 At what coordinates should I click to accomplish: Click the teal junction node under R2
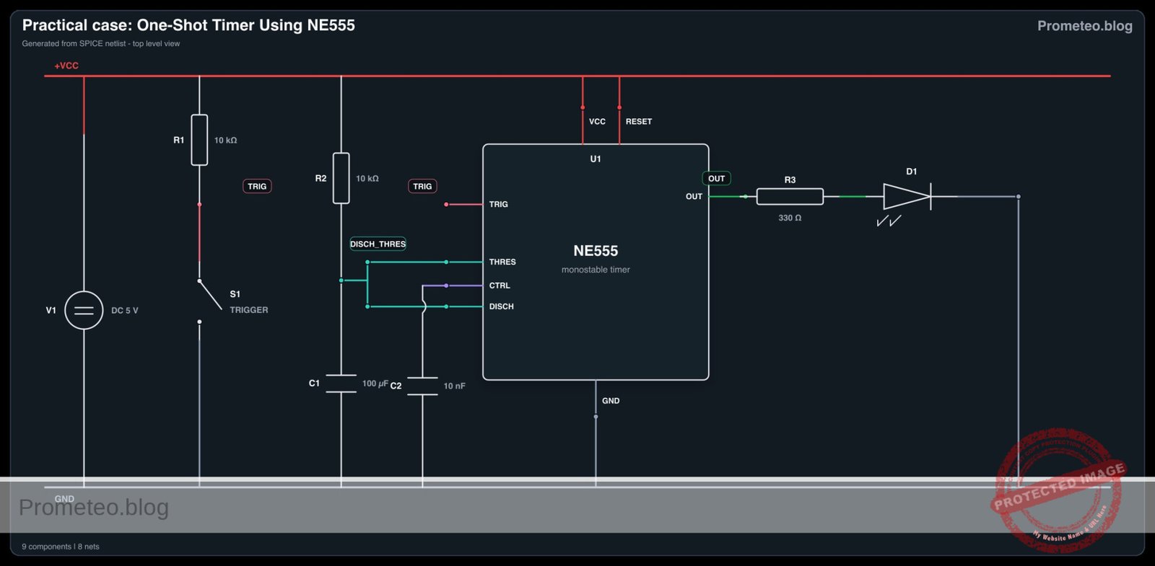click(x=341, y=280)
